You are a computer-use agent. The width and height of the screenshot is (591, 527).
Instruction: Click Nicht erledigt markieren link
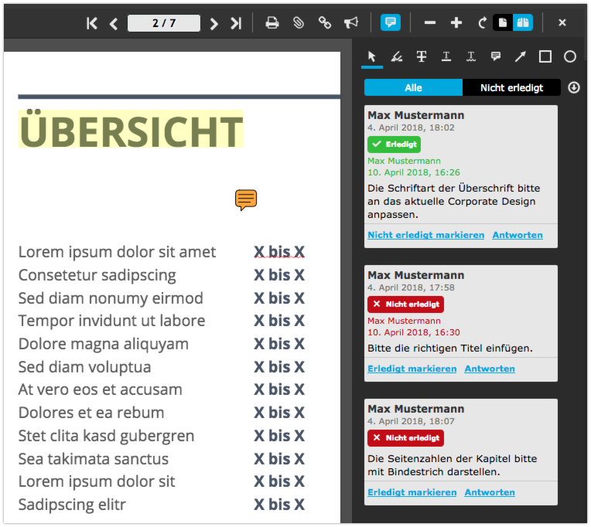click(425, 235)
